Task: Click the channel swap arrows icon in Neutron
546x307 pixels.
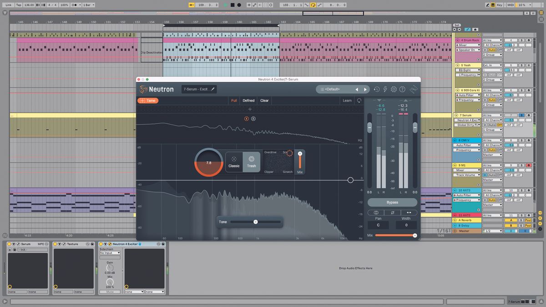Action: [x=409, y=212]
